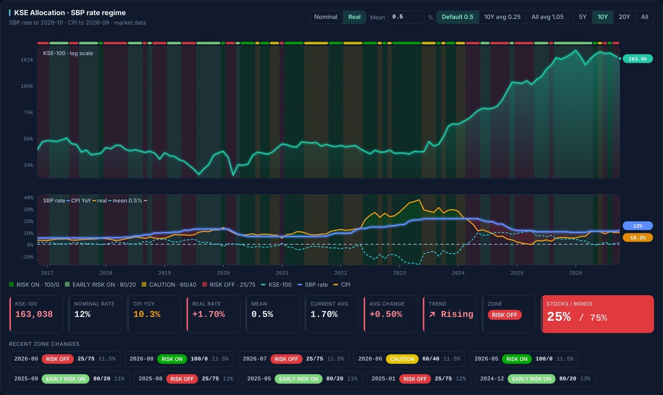Click the Real Rate +1.70% value
663x395 pixels.
208,314
